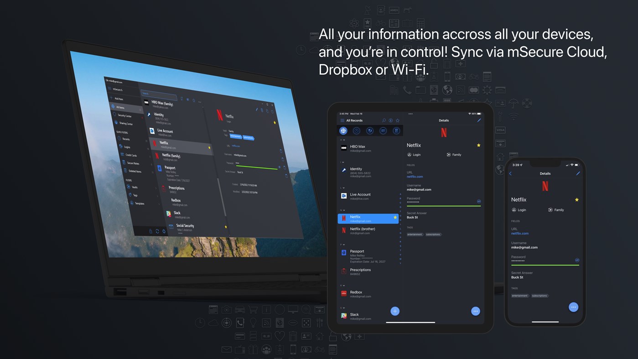Tap the info circle icon in tablet header
The height and width of the screenshot is (359, 638).
pyautogui.click(x=391, y=120)
